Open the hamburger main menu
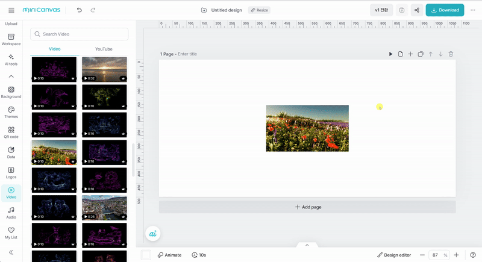The width and height of the screenshot is (482, 262). [11, 10]
